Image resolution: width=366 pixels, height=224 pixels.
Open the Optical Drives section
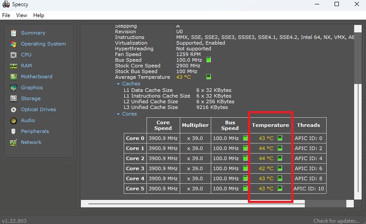coord(38,109)
